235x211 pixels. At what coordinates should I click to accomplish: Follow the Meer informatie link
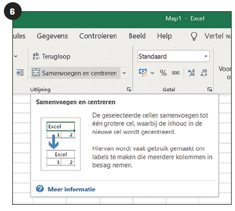click(71, 189)
